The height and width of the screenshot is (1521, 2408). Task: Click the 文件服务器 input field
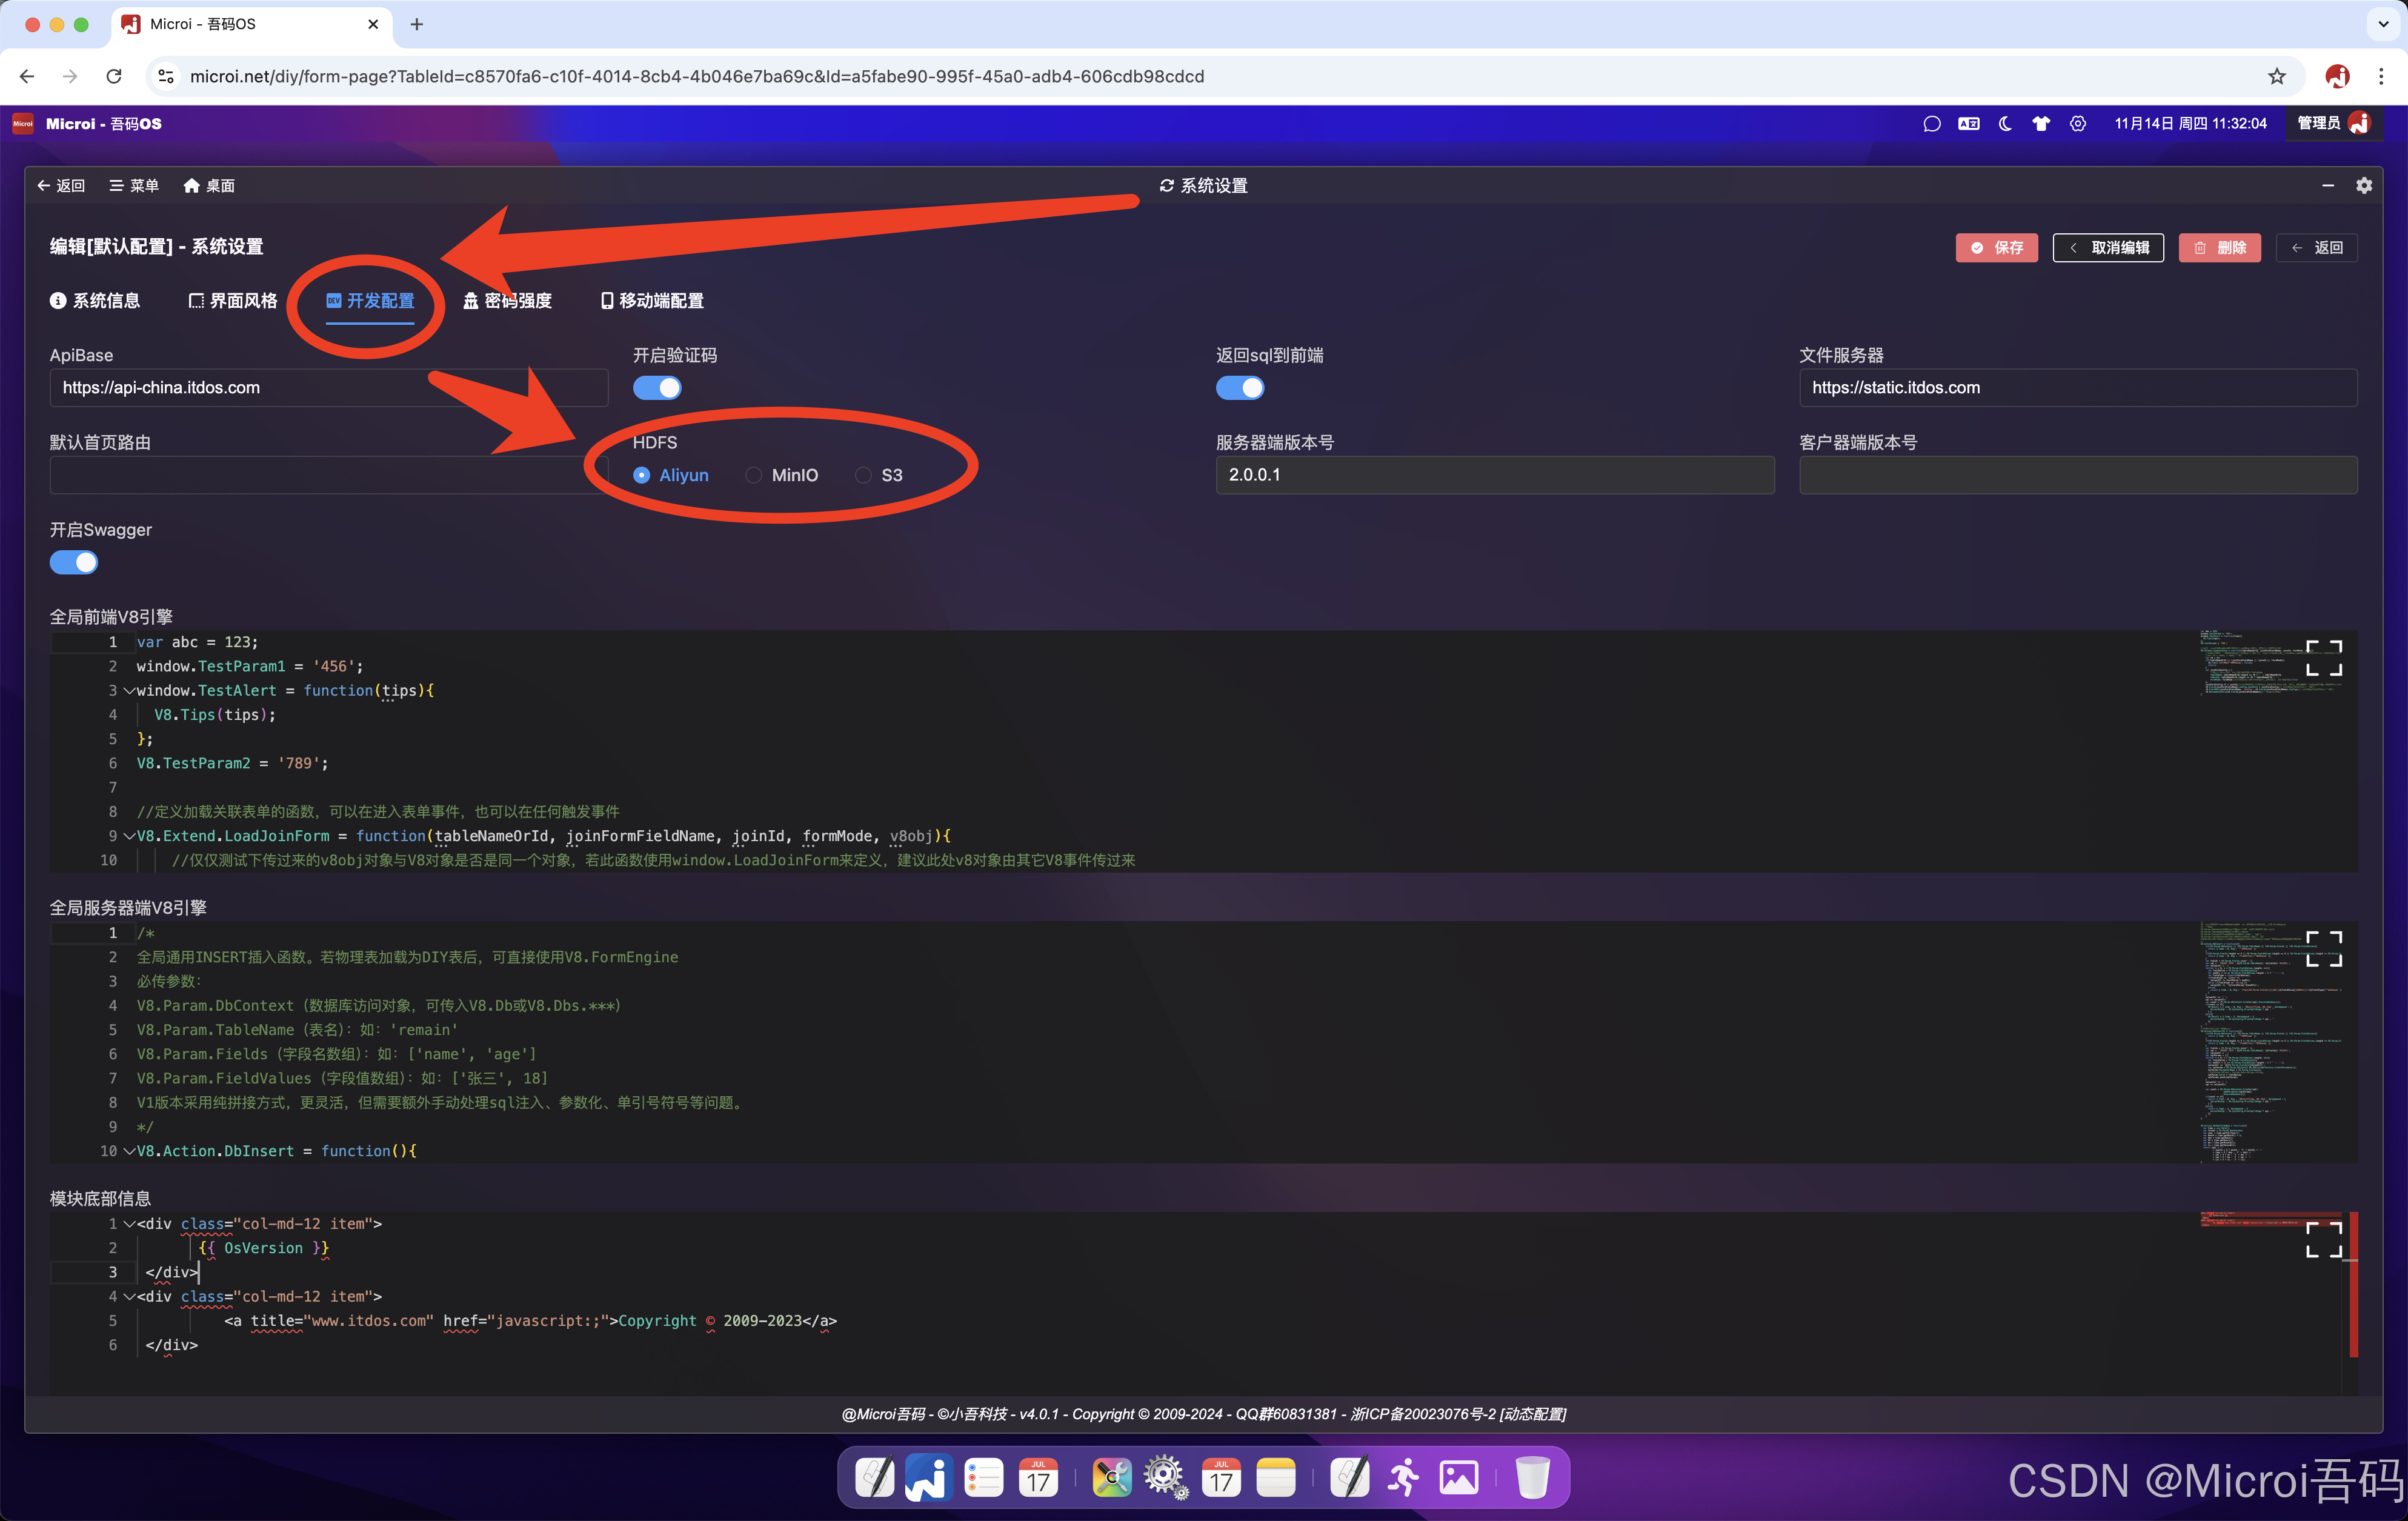(2077, 387)
